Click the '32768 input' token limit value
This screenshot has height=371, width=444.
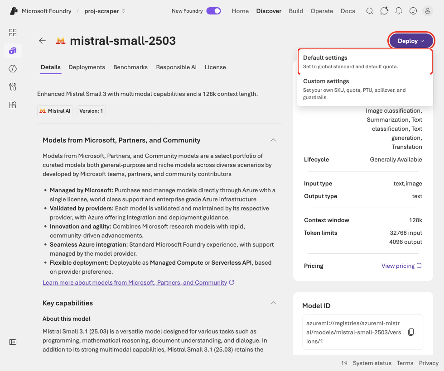pyautogui.click(x=406, y=233)
